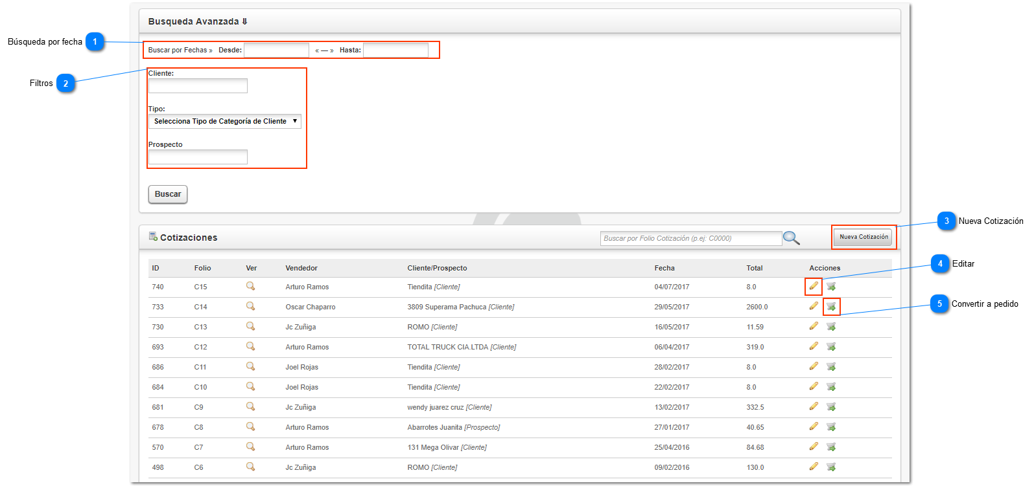Edit quotation C8 with pencil icon
This screenshot has width=1034, height=488.
pos(814,427)
